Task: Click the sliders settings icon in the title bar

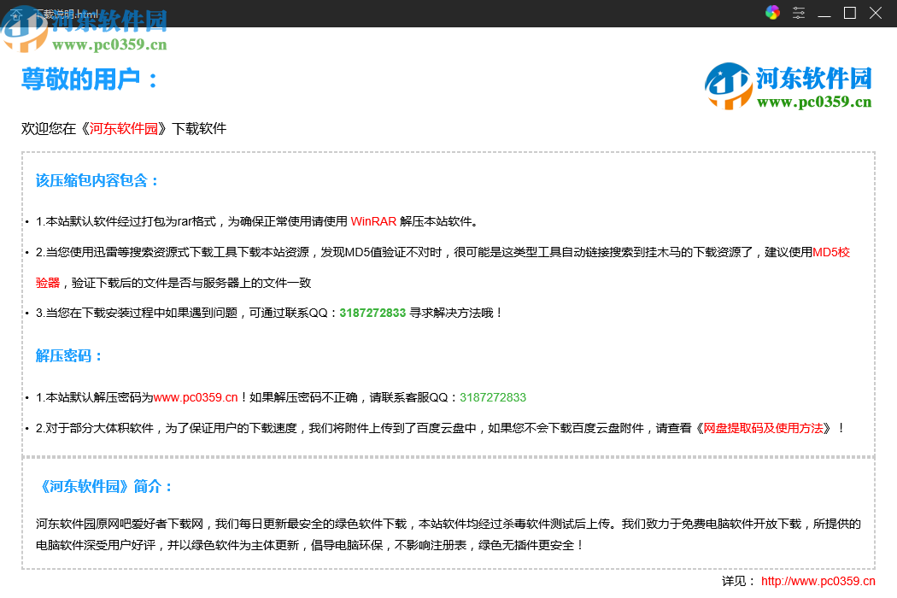Action: (x=799, y=13)
